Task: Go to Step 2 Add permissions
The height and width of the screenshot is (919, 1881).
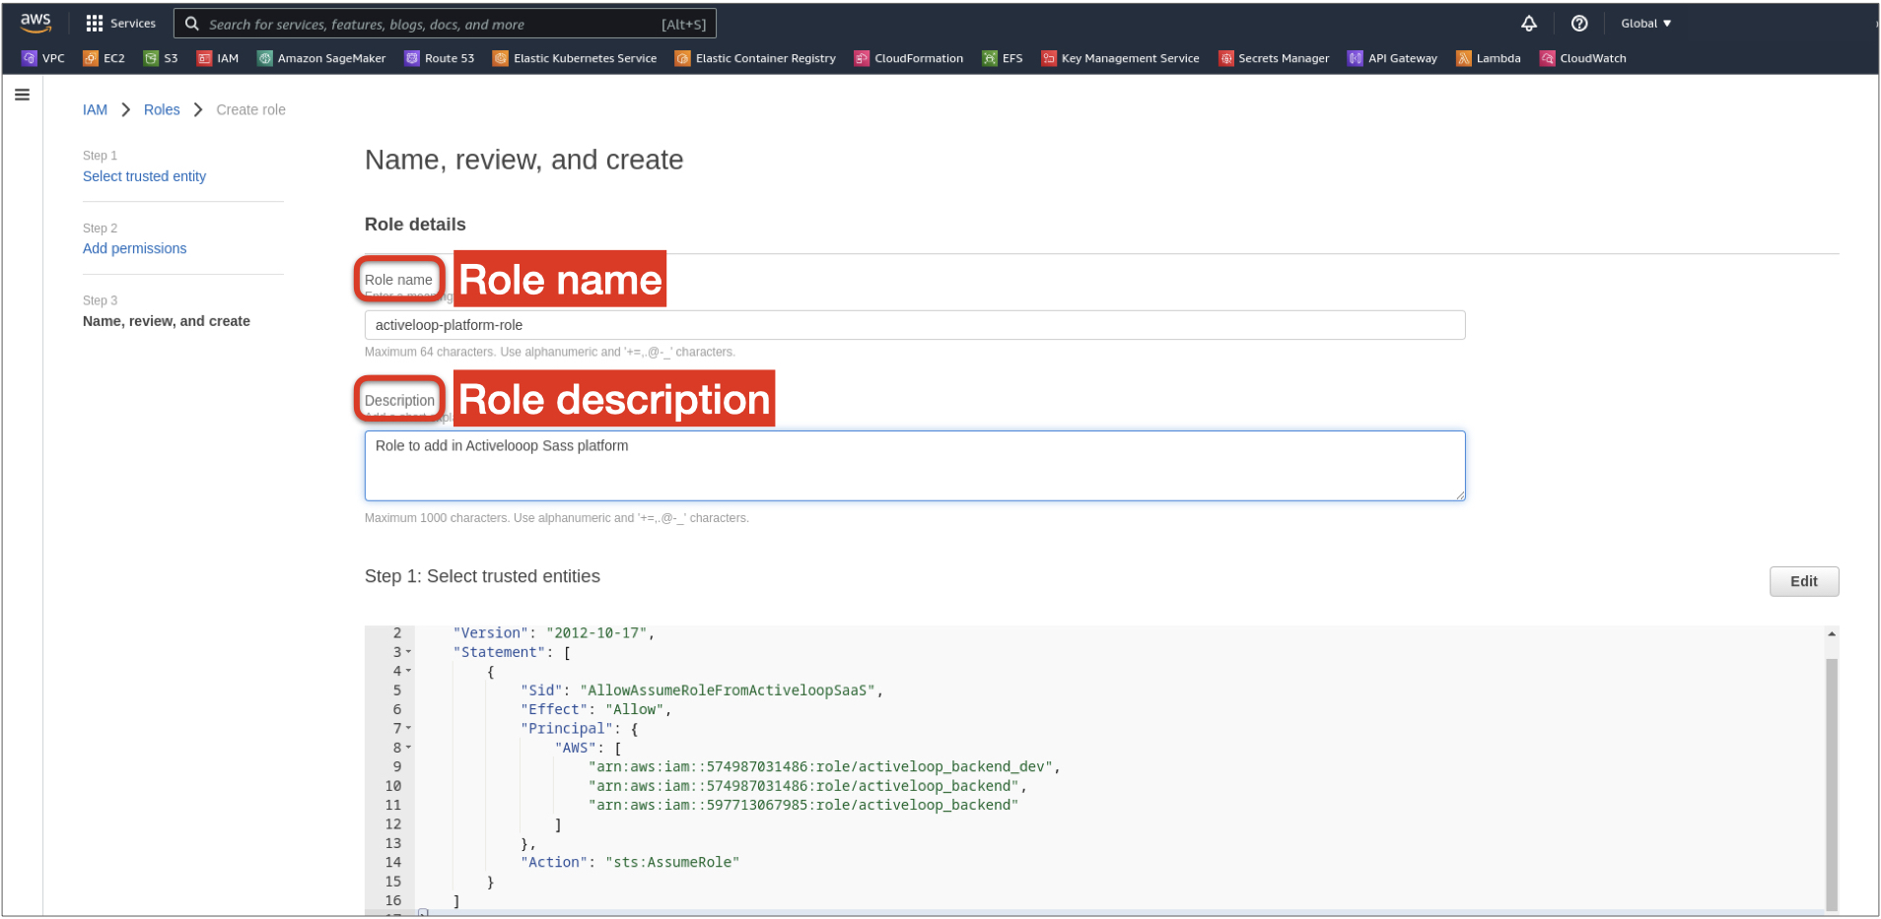Action: [x=134, y=248]
